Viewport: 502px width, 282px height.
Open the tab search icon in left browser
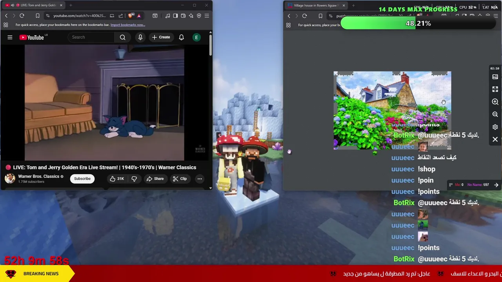point(155,16)
